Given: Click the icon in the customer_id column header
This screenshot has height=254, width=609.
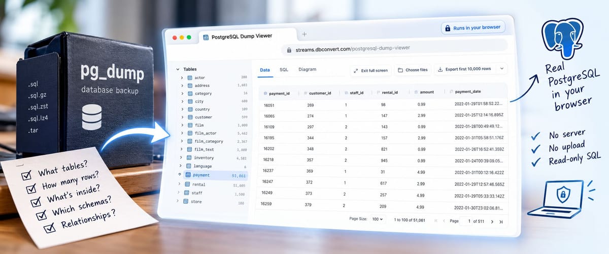Looking at the screenshot, I should click(305, 93).
